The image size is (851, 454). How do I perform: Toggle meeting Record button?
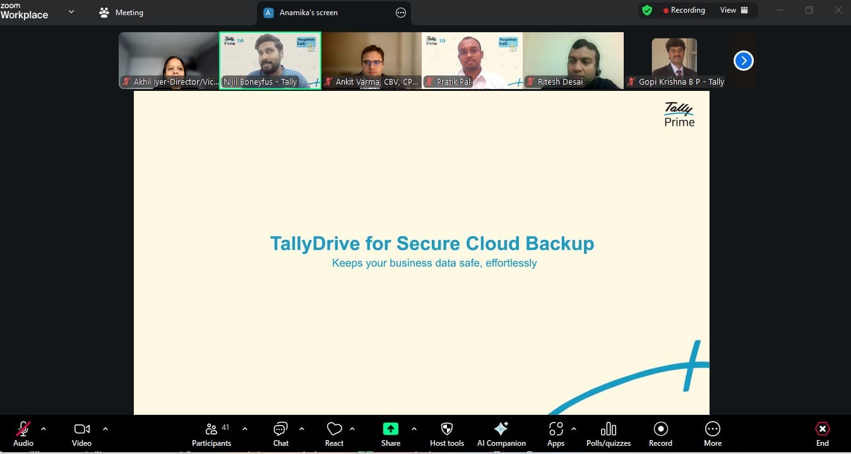tap(660, 434)
